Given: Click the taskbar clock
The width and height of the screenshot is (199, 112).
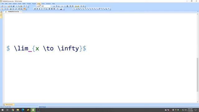Looking at the screenshot, I should coord(190,110).
